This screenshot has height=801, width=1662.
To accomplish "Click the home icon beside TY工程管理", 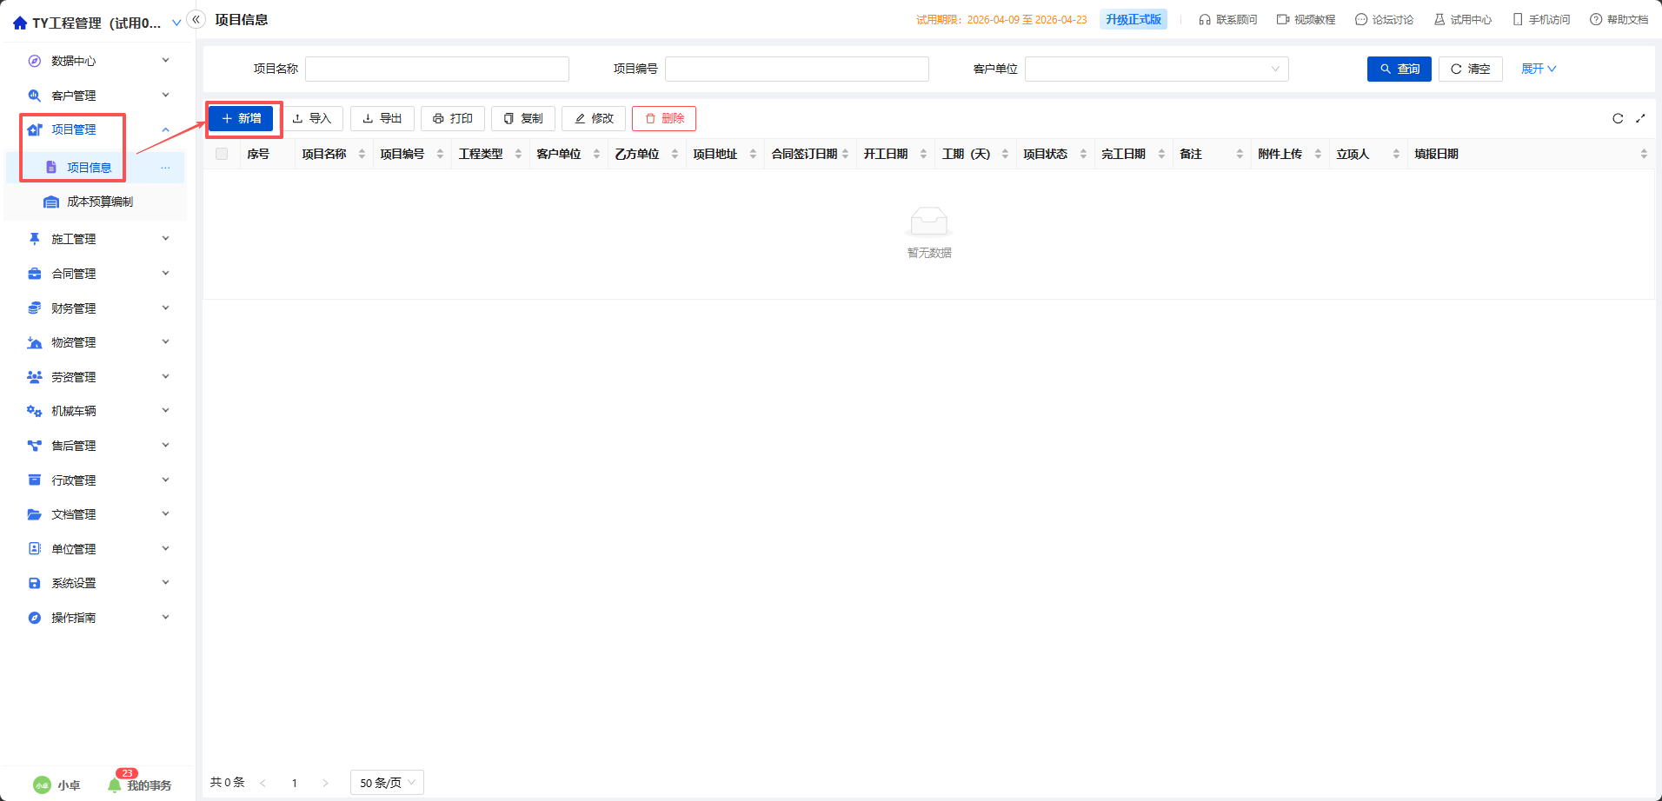I will [20, 23].
